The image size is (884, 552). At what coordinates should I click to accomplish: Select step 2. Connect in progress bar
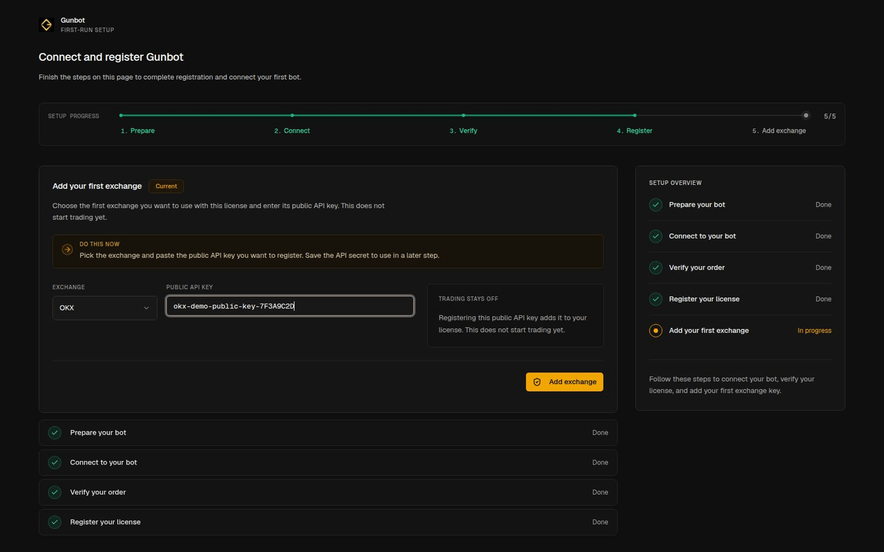coord(292,130)
